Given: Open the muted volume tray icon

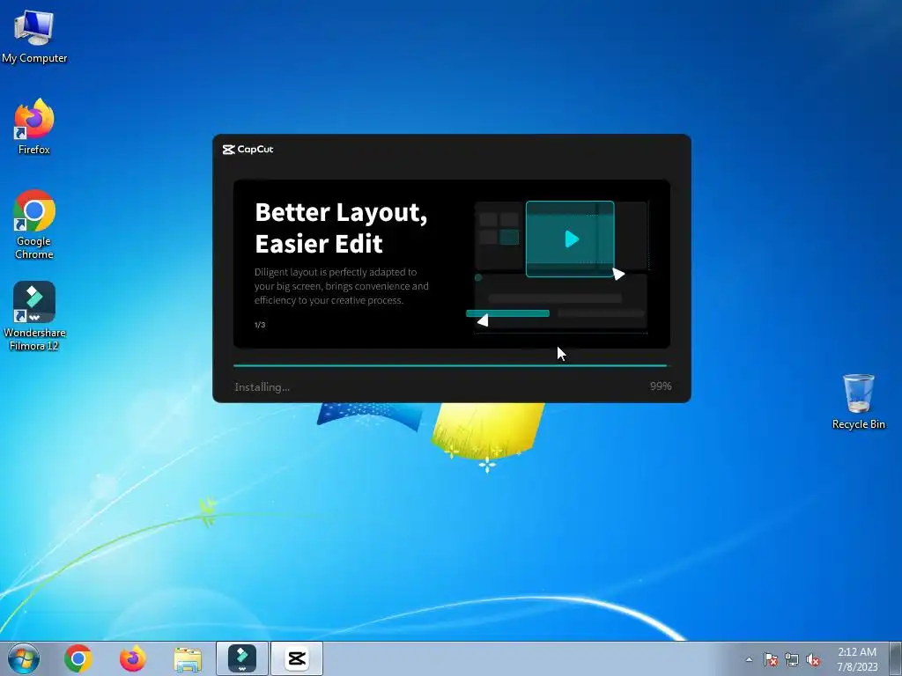Looking at the screenshot, I should tap(813, 659).
